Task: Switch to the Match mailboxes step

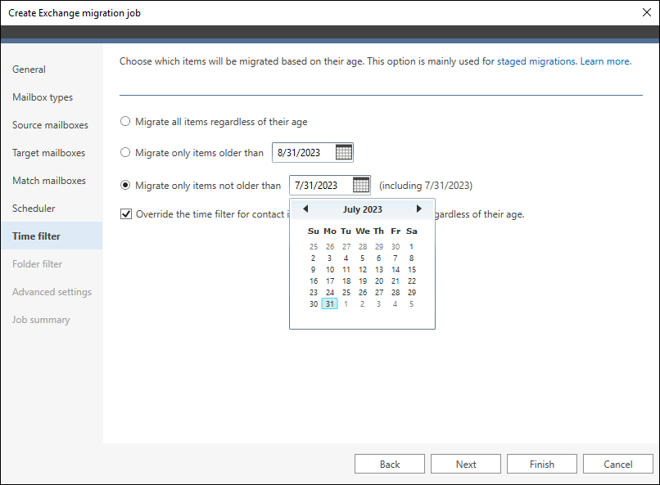Action: click(x=49, y=180)
